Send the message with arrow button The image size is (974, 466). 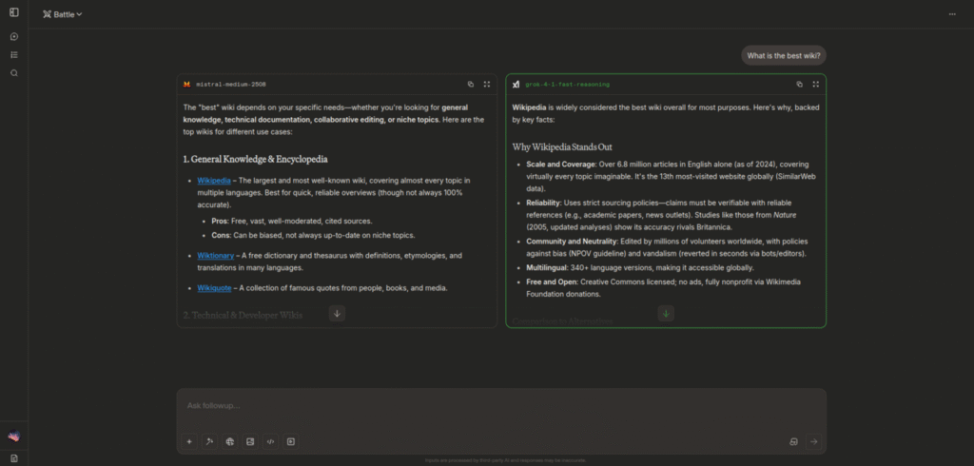point(813,441)
